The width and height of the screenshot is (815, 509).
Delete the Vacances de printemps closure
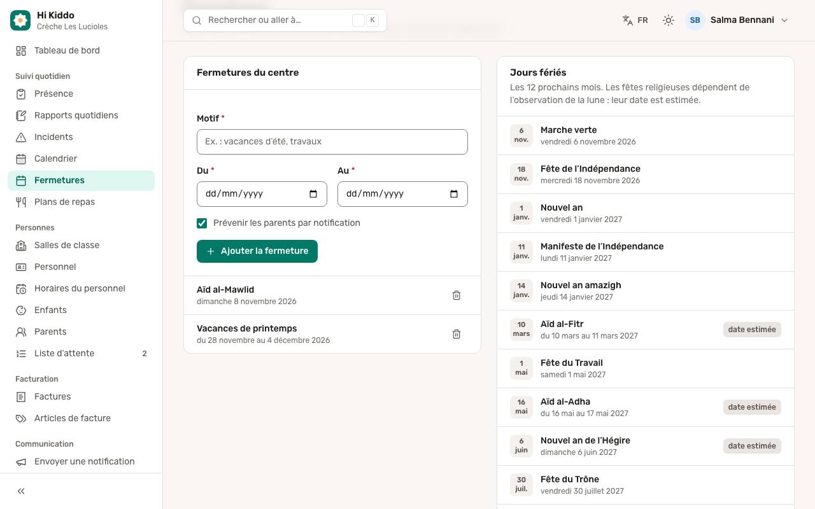457,334
